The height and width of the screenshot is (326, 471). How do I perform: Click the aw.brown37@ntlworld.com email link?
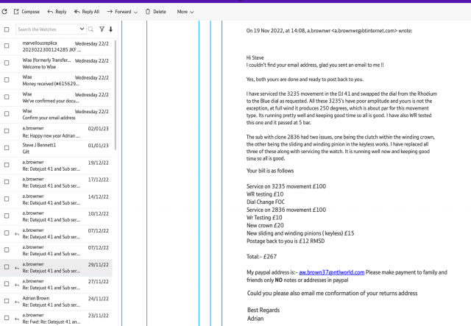click(x=332, y=272)
